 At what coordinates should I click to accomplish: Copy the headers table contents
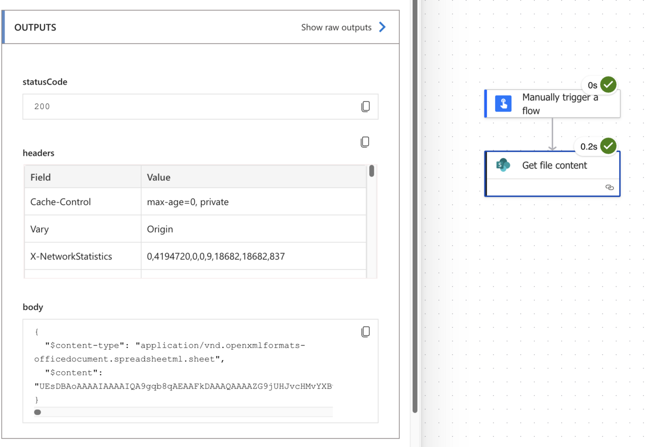(365, 142)
